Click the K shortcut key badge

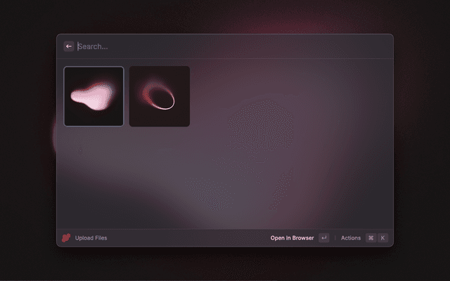383,238
